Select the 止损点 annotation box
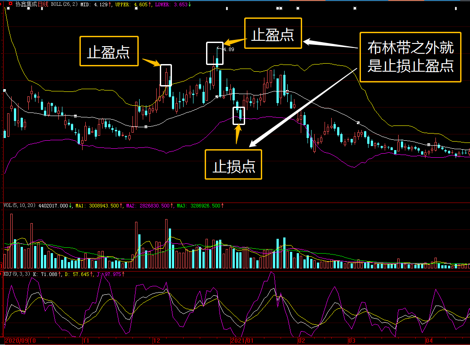 [233, 164]
